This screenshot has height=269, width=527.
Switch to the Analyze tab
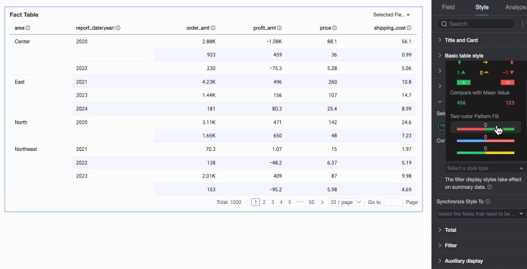(x=516, y=8)
